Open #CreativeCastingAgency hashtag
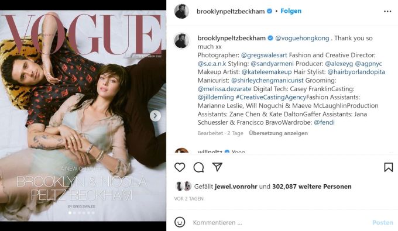The height and width of the screenshot is (231, 398). (271, 97)
